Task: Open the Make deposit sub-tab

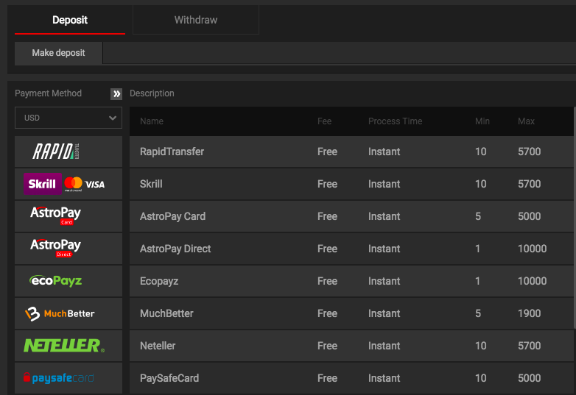Action: coord(58,53)
